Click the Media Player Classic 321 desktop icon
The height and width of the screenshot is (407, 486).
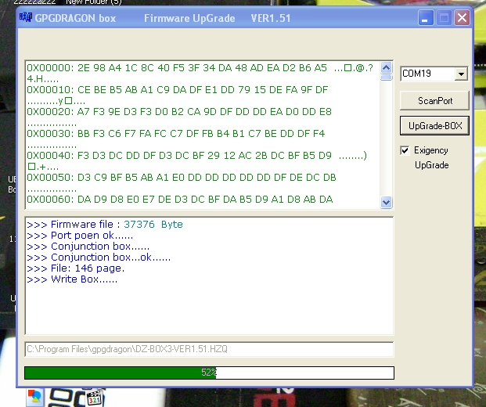[94, 398]
